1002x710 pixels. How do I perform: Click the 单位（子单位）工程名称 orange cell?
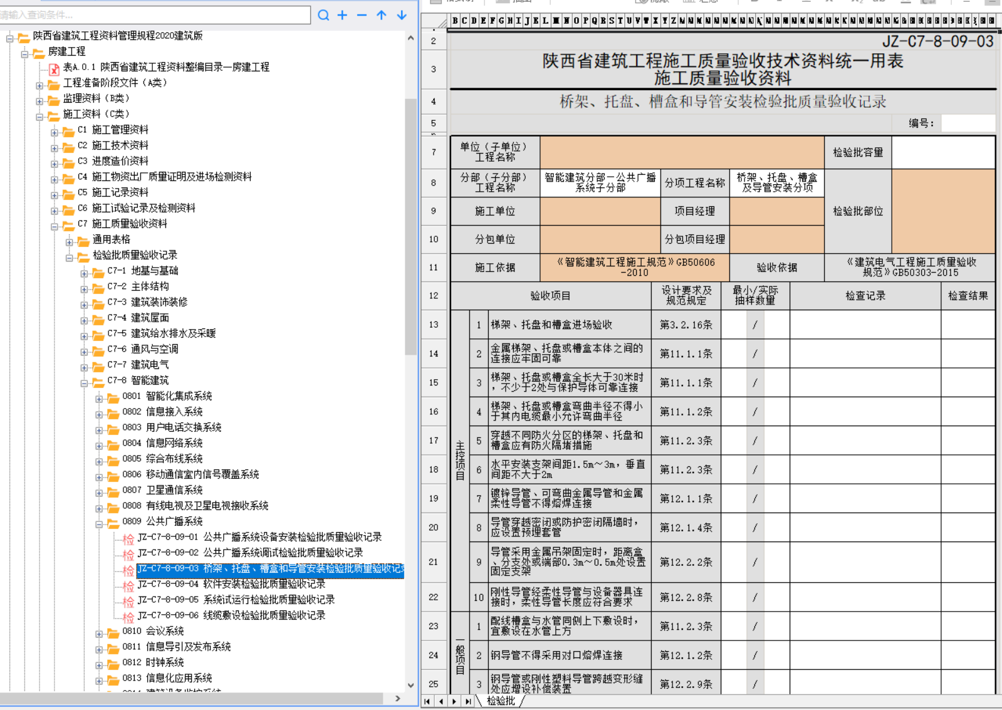pyautogui.click(x=682, y=152)
